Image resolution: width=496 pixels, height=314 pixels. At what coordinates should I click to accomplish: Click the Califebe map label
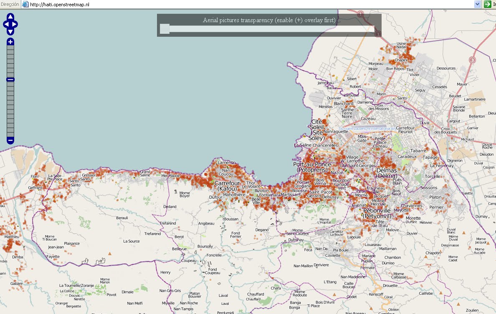426,294
